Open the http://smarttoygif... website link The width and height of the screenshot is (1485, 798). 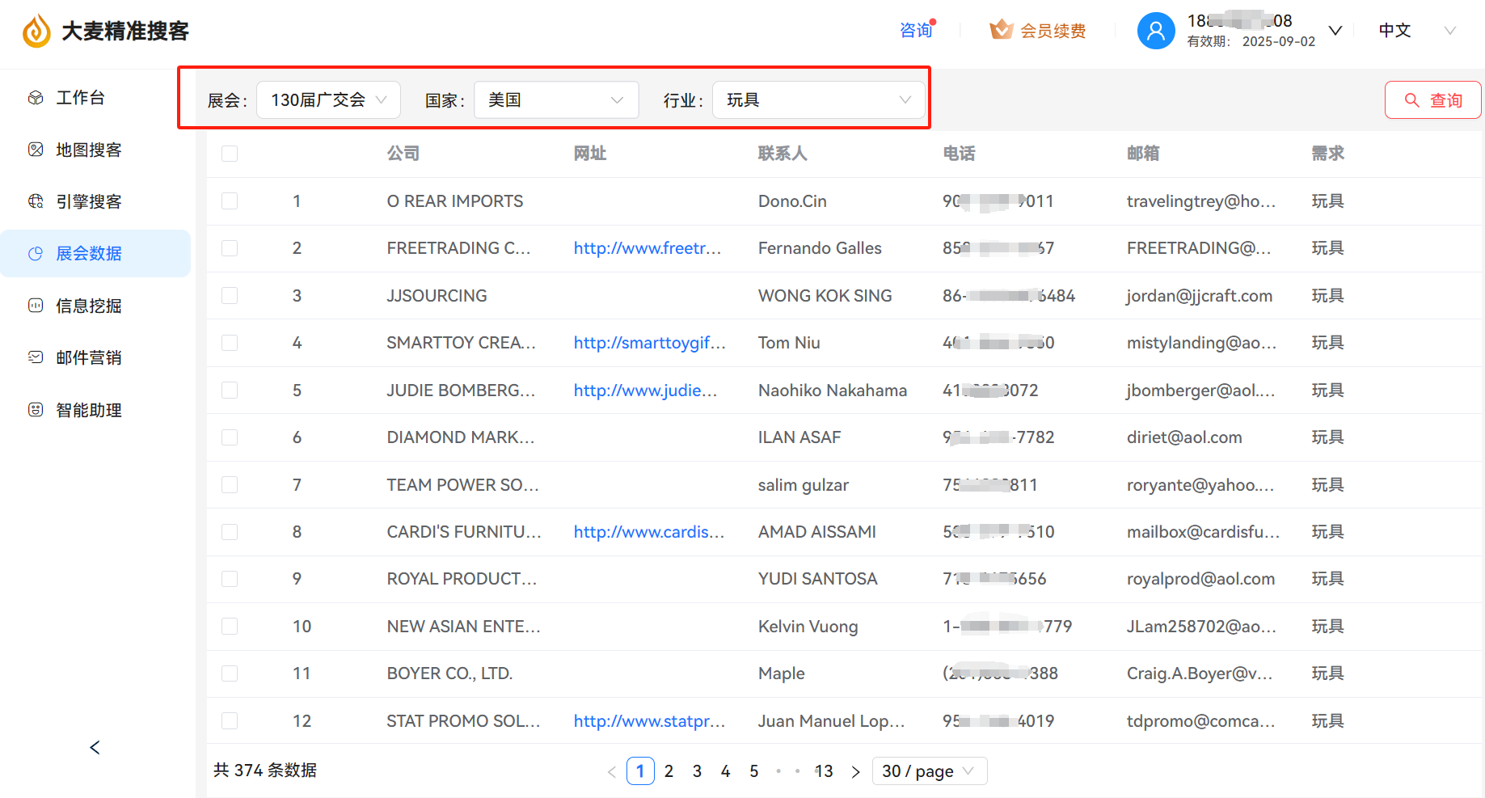pos(649,343)
